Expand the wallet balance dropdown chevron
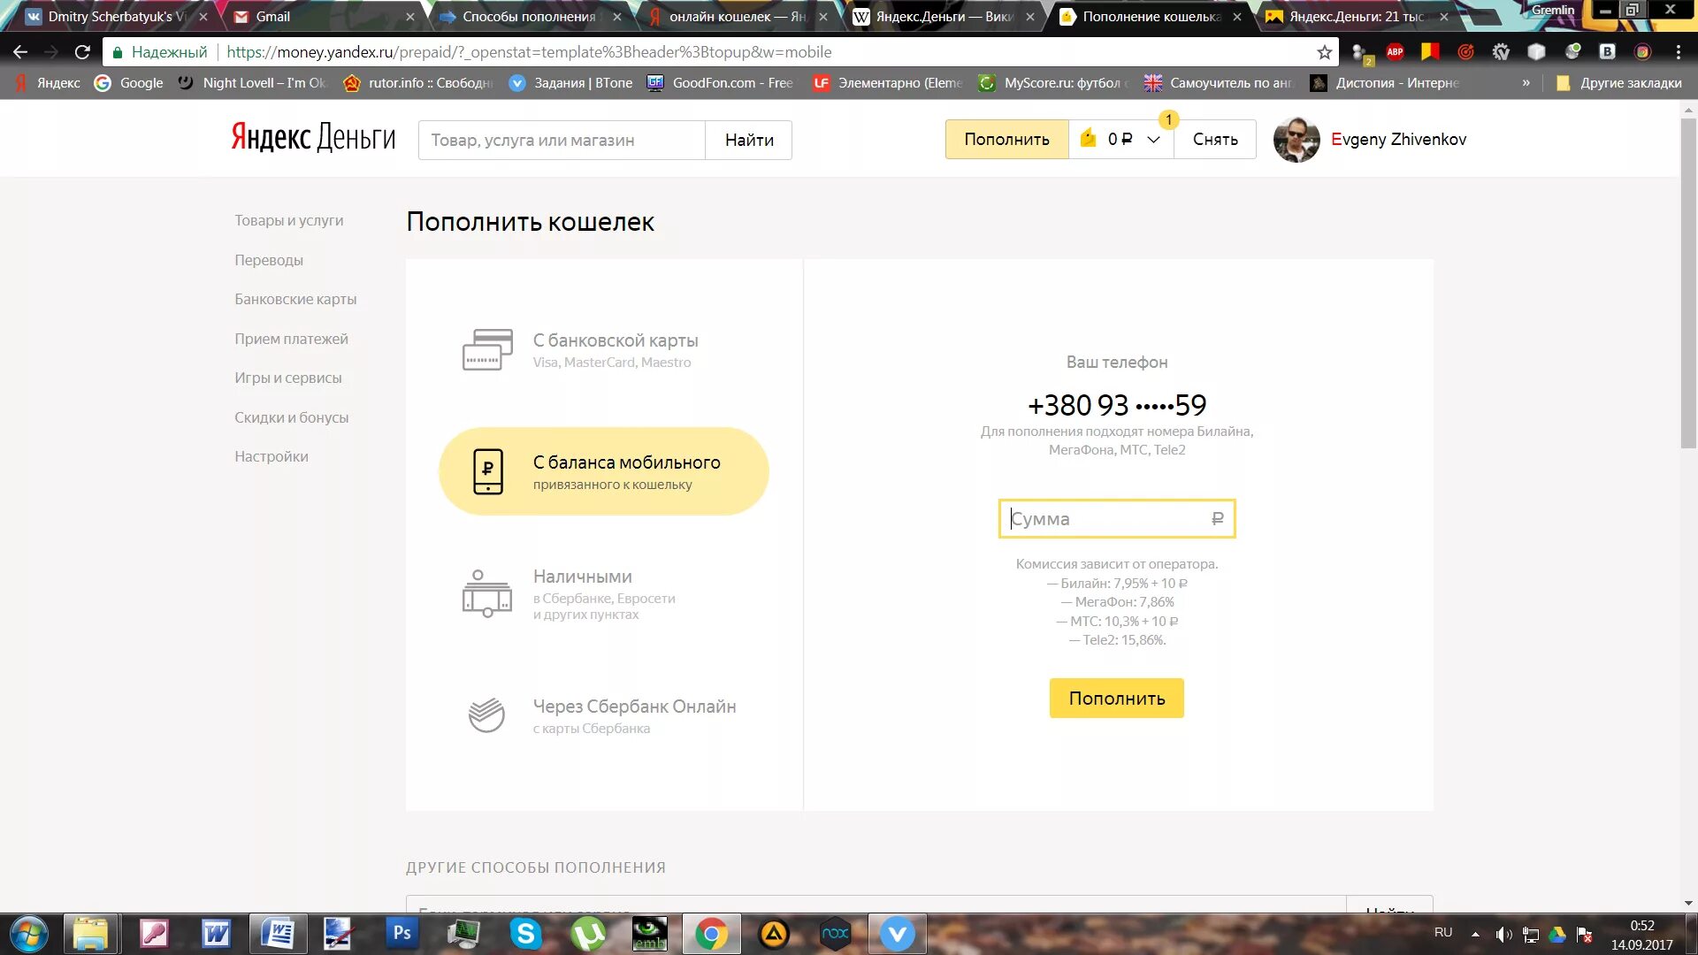This screenshot has width=1698, height=955. click(1153, 140)
